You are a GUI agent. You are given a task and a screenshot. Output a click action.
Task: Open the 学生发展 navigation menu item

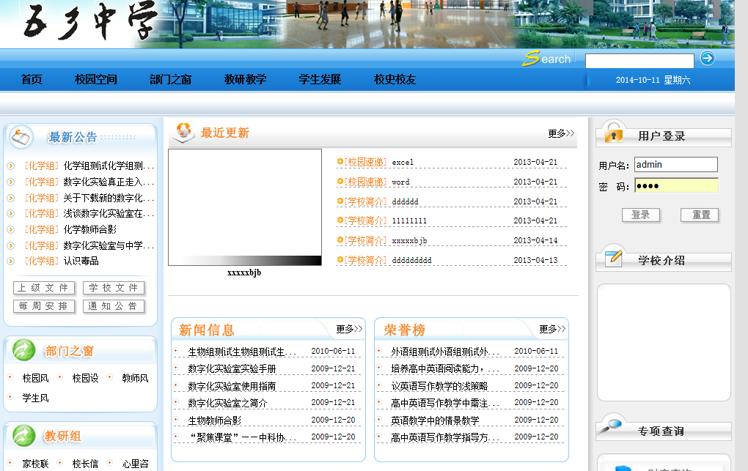tap(320, 79)
